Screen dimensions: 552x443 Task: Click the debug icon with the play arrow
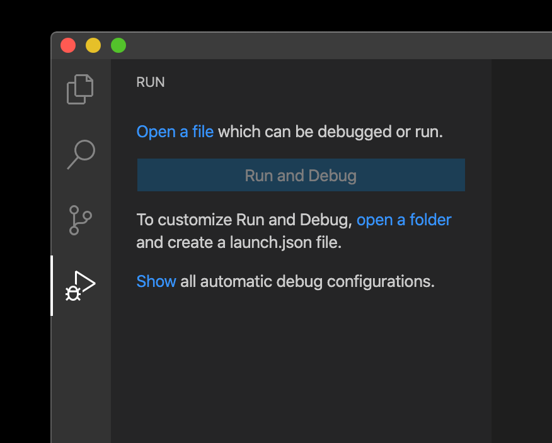(x=81, y=284)
